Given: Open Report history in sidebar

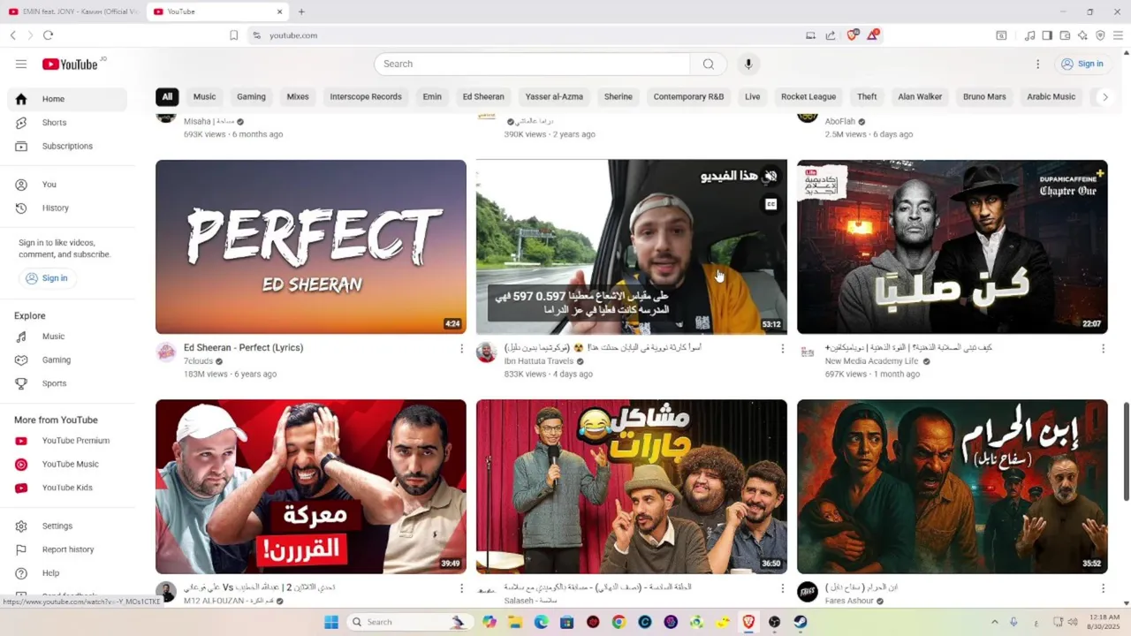Looking at the screenshot, I should tap(67, 549).
